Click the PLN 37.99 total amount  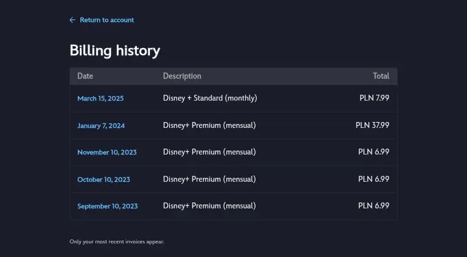372,125
